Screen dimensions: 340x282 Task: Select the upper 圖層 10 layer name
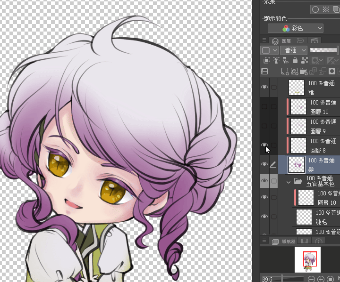[x=319, y=112]
